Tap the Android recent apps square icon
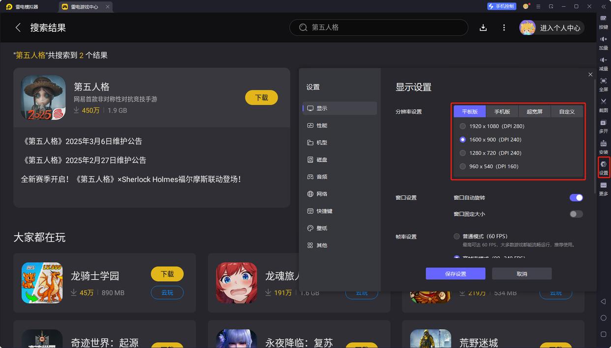Viewport: 611px width, 348px height. [604, 334]
